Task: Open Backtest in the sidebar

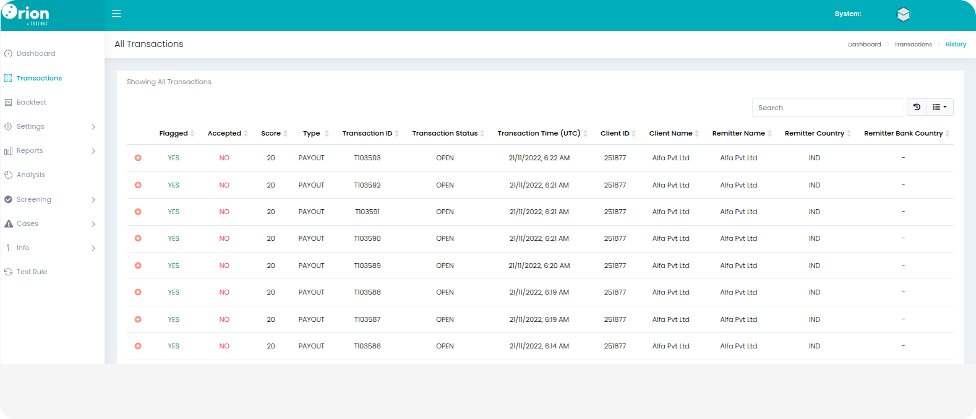Action: click(x=31, y=102)
